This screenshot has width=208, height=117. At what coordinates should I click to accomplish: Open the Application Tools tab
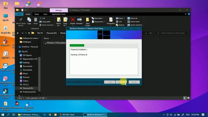coord(58,14)
